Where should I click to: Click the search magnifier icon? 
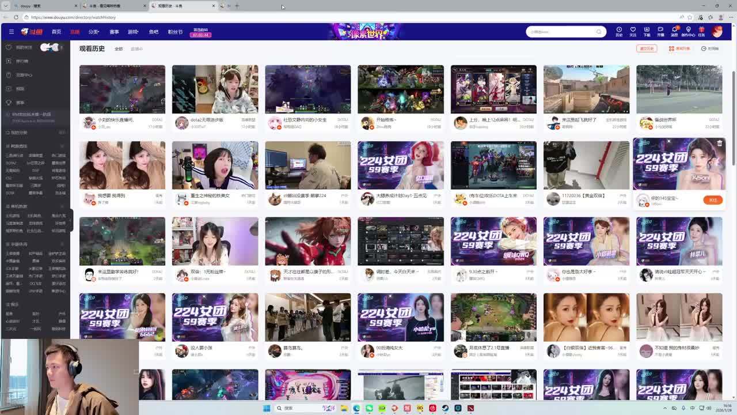599,32
